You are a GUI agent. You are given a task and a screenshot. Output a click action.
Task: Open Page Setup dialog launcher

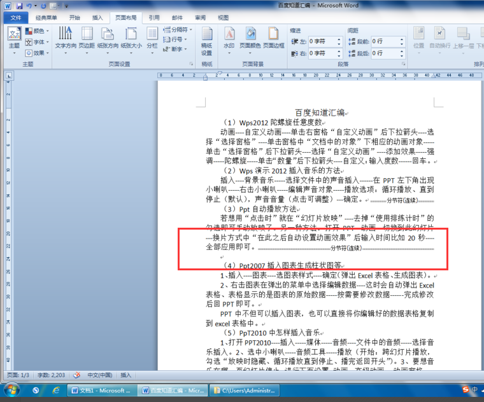(191, 64)
